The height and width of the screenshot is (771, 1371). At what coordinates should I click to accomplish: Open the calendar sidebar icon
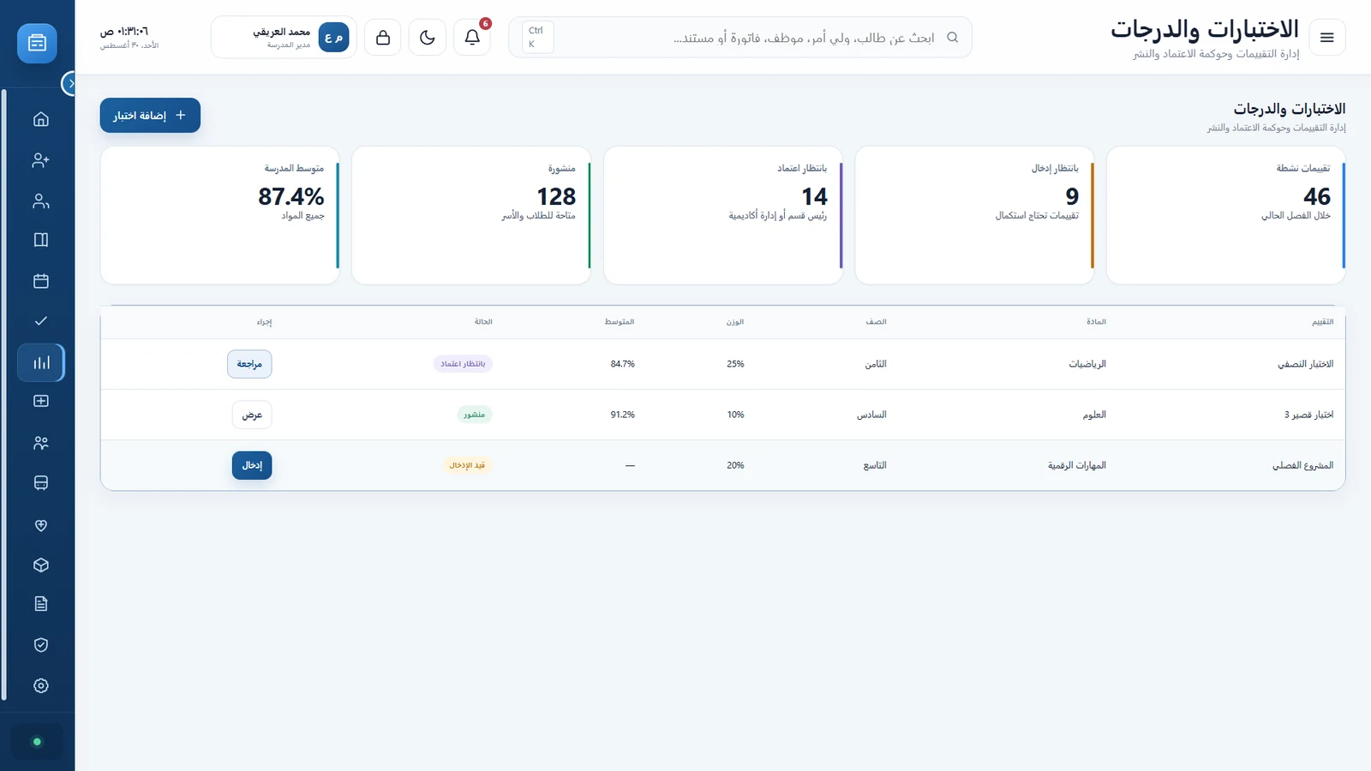pyautogui.click(x=40, y=281)
